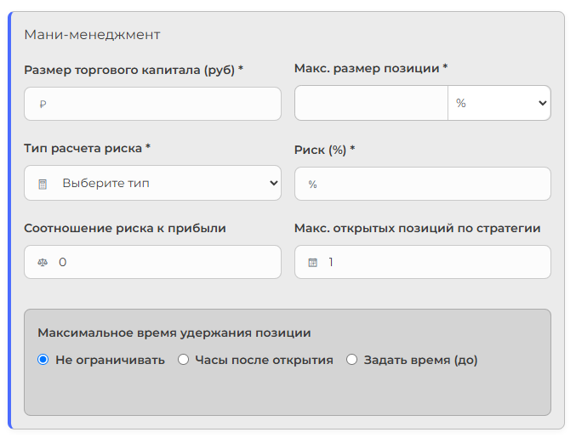The width and height of the screenshot is (576, 438).
Task: Click the balance scales icon in ratio field
Action: [43, 262]
